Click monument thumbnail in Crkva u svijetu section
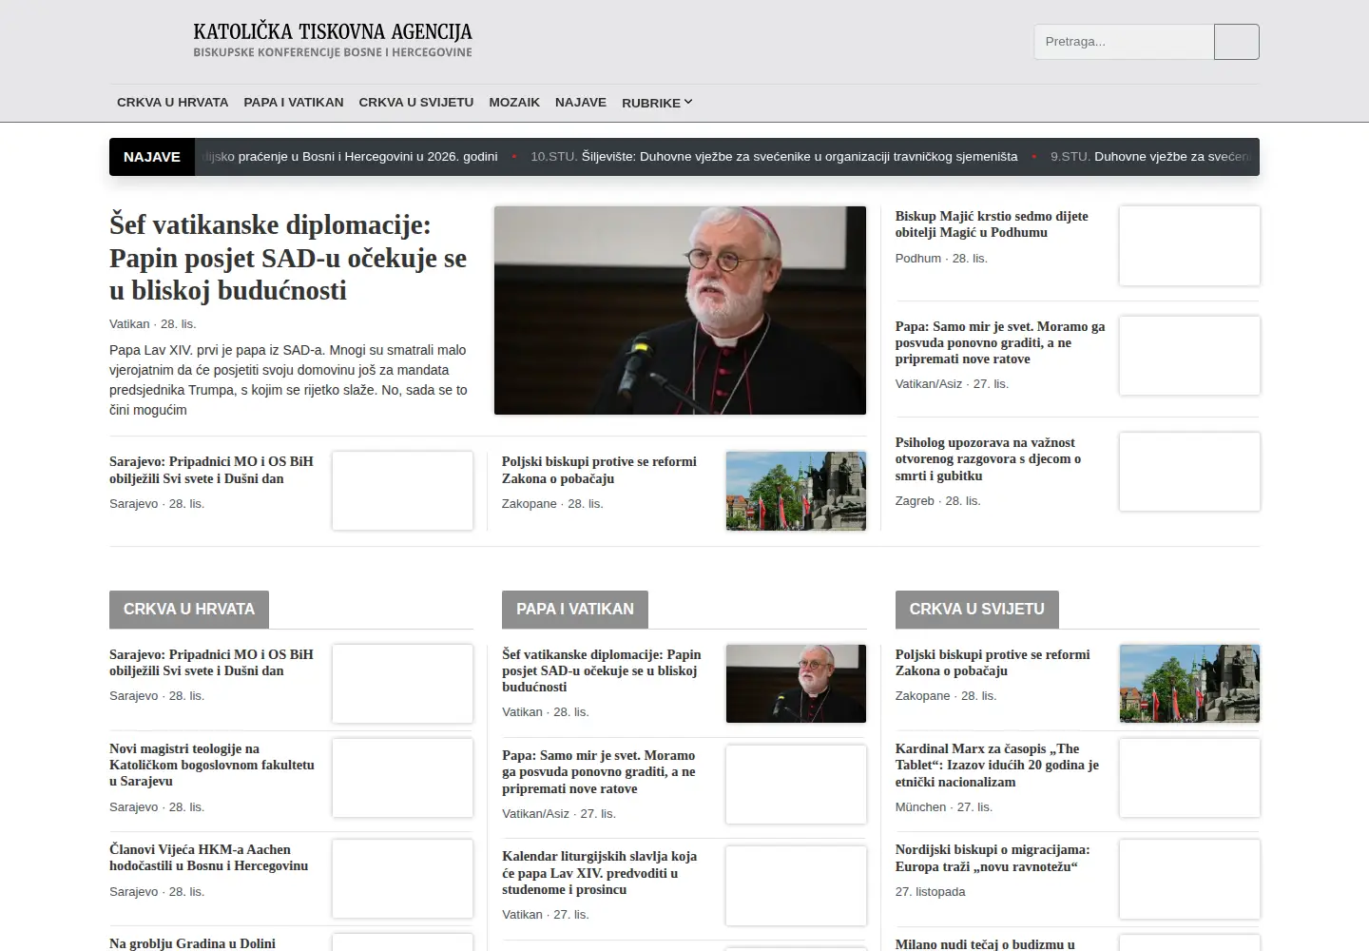Screen dimensions: 1369x951 click(1189, 684)
